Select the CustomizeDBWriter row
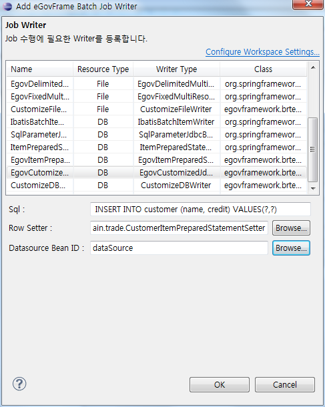Screen dimensions: 325x407 pyautogui.click(x=157, y=185)
